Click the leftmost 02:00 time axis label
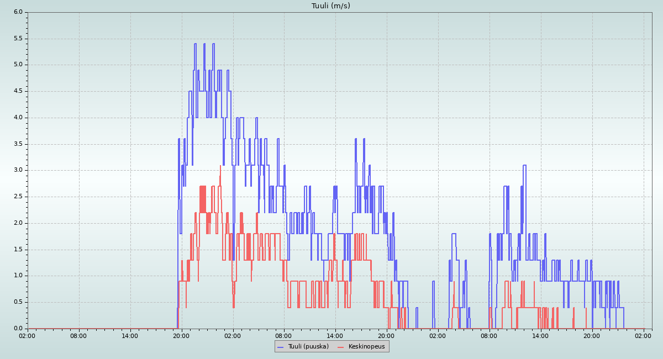This screenshot has width=663, height=359. coord(28,335)
